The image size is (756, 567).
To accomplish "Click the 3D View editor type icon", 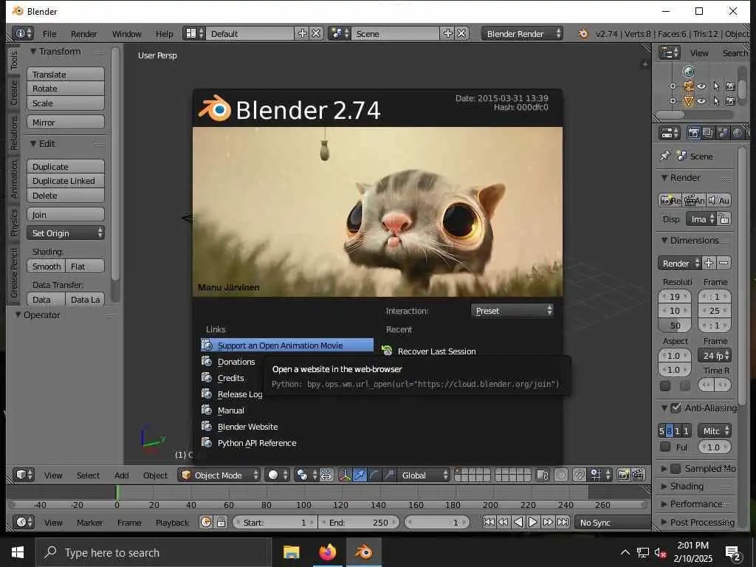I will pyautogui.click(x=24, y=475).
